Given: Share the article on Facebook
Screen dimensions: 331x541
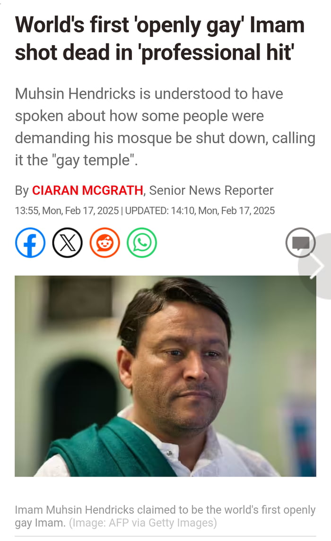Looking at the screenshot, I should pos(30,243).
